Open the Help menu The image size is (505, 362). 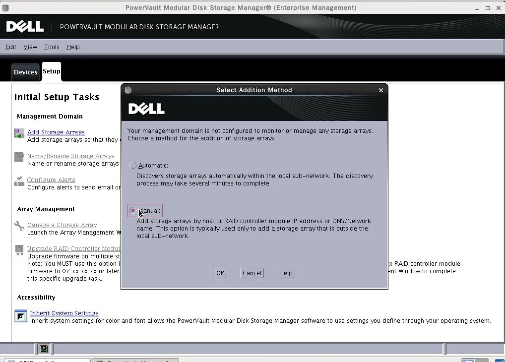click(x=73, y=47)
